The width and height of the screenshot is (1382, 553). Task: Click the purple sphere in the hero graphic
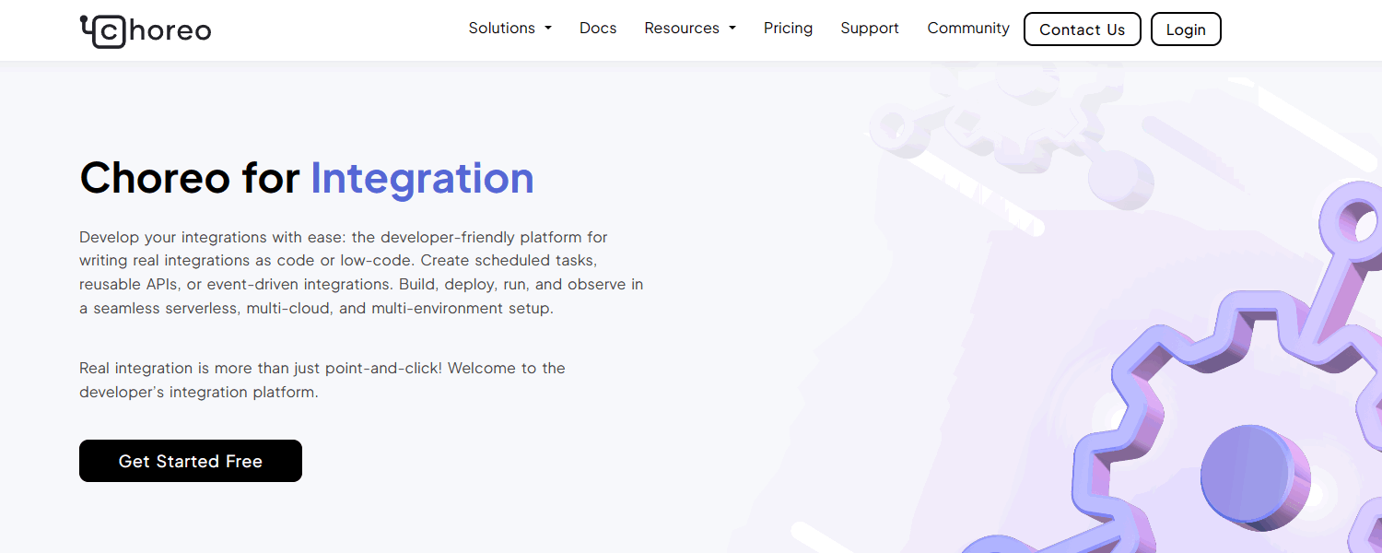coord(1251,473)
